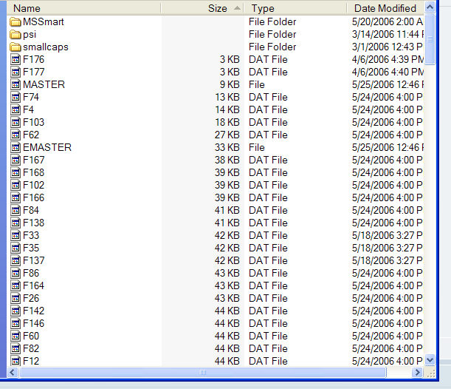Select the F62 file icon
This screenshot has height=389, width=451.
(x=16, y=135)
